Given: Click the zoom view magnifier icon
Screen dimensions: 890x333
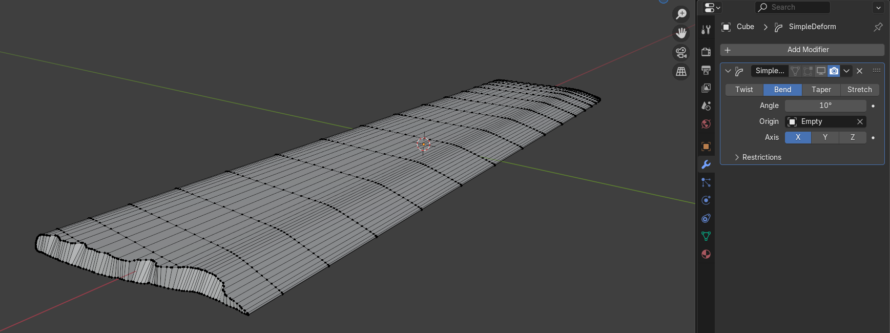Looking at the screenshot, I should coord(681,14).
